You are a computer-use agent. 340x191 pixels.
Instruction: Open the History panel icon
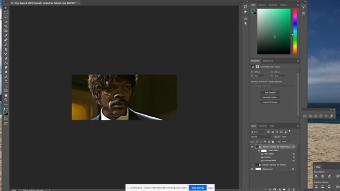(245, 6)
